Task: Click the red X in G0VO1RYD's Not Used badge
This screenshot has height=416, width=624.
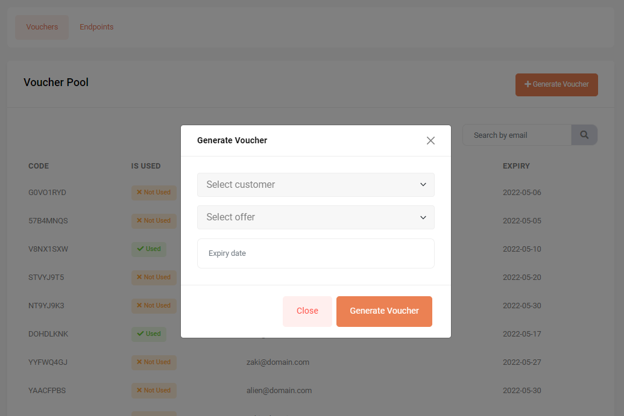Action: (x=139, y=193)
